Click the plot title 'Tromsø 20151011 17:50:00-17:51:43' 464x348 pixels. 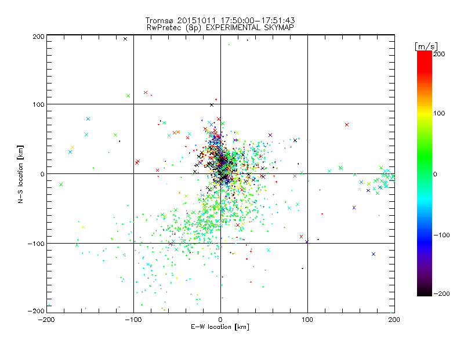tap(220, 20)
